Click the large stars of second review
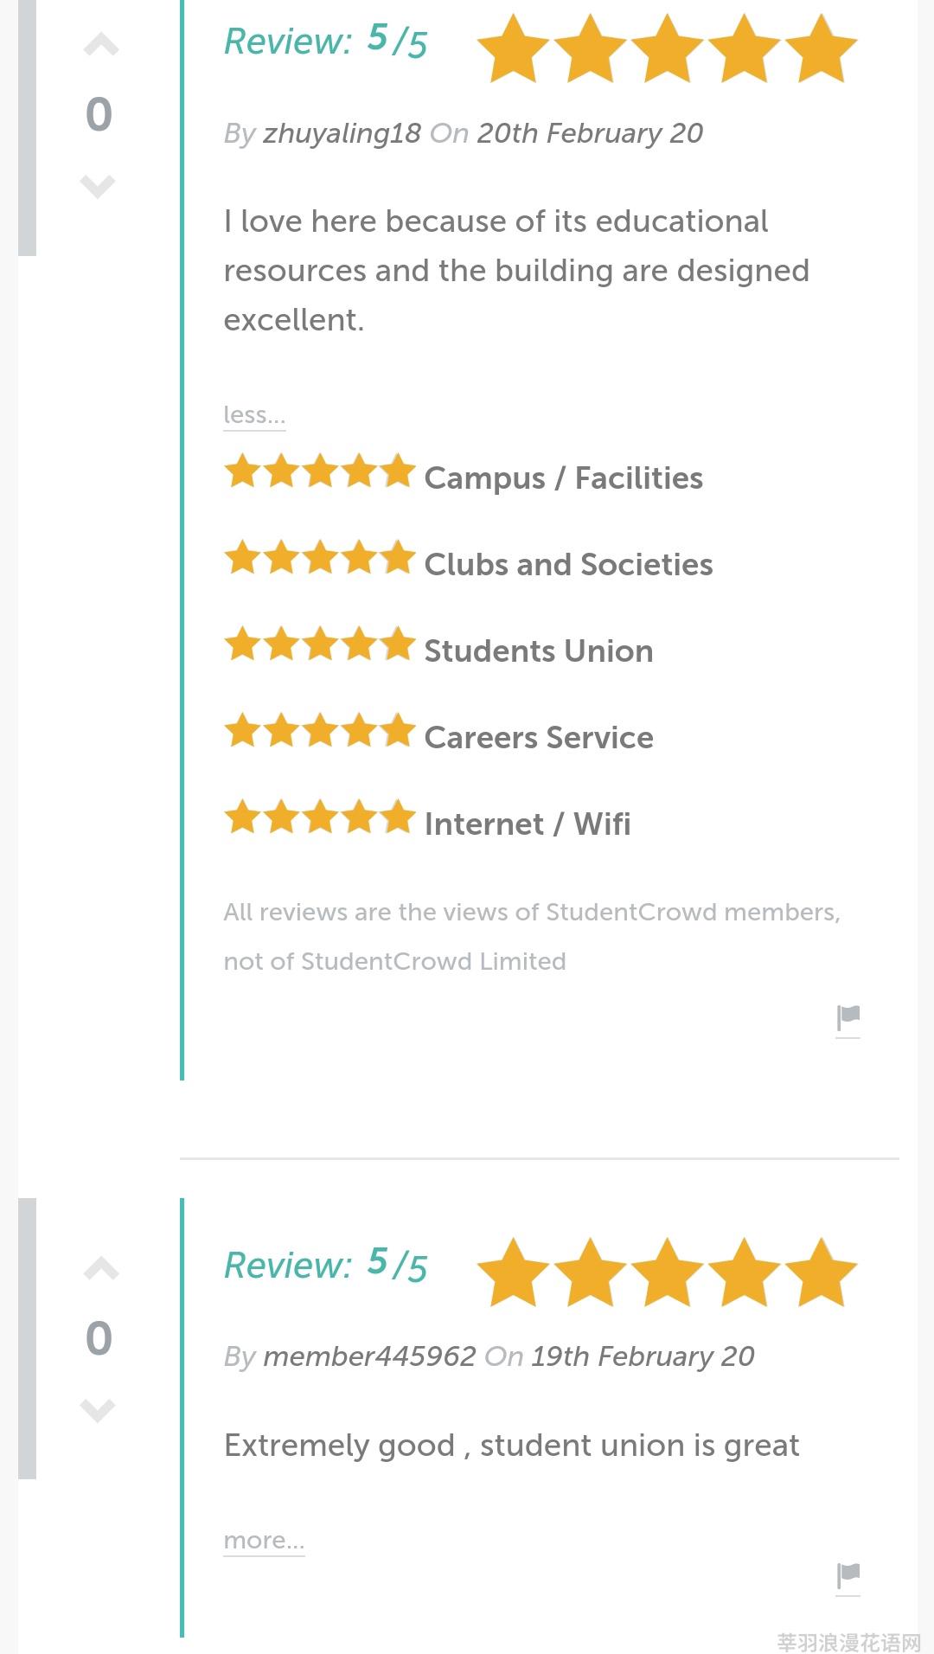934x1654 pixels. (667, 1272)
